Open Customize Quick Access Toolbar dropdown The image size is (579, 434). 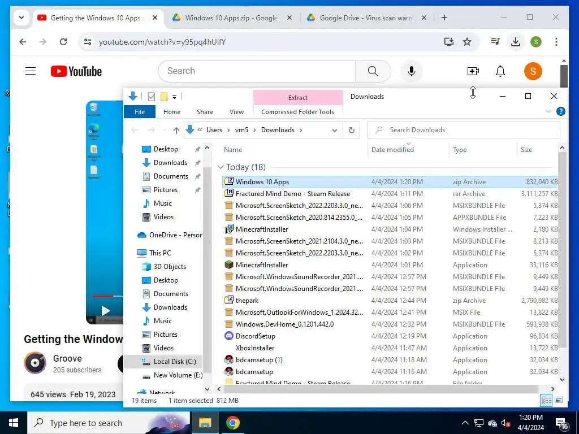click(174, 97)
